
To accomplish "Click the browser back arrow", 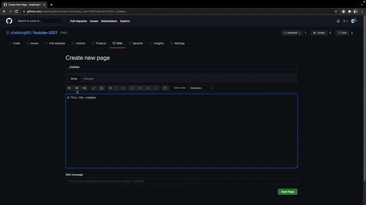I will point(4,11).
